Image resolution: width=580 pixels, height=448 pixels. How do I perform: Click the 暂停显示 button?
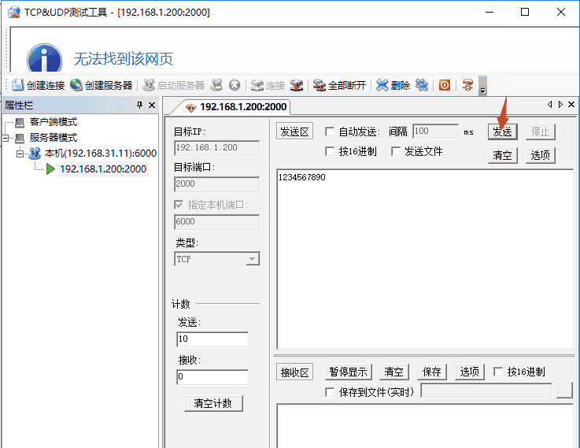(x=348, y=372)
